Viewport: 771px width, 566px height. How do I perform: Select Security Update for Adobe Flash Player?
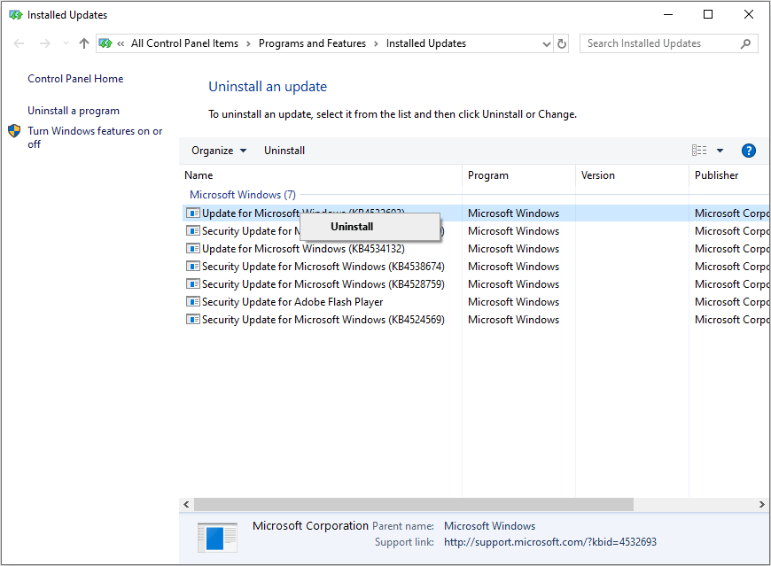point(292,302)
